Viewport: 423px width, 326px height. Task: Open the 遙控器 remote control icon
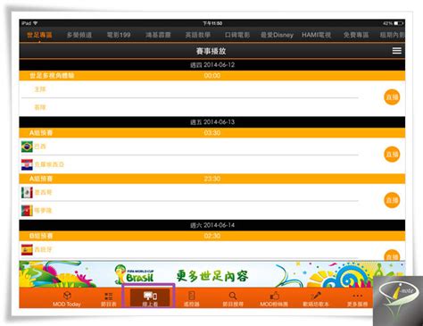192,298
